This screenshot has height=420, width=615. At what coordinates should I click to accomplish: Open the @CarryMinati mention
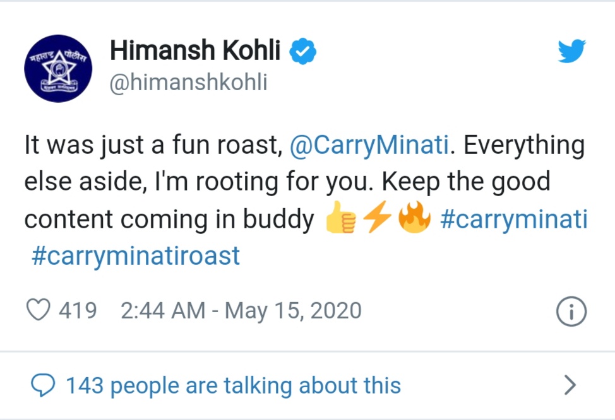[x=369, y=145]
